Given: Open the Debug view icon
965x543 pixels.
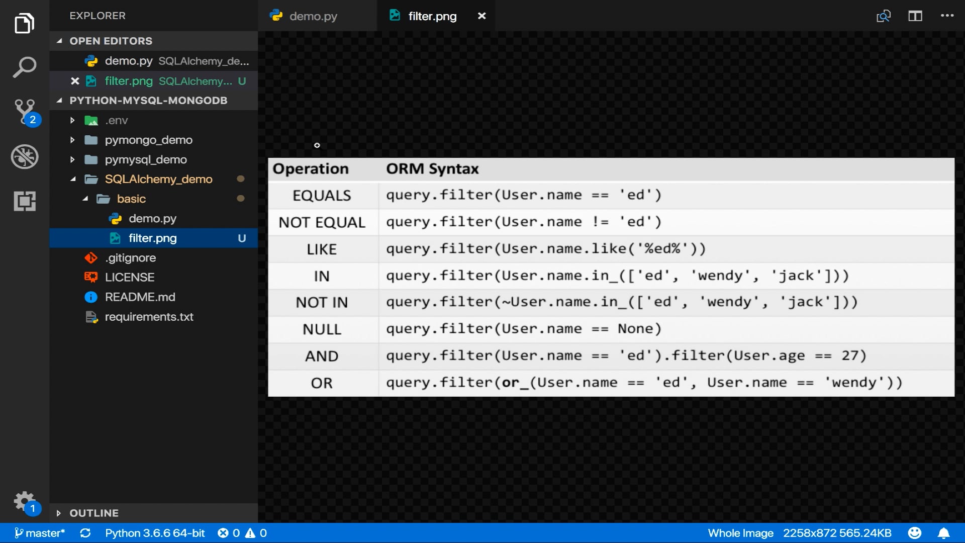Looking at the screenshot, I should click(24, 156).
